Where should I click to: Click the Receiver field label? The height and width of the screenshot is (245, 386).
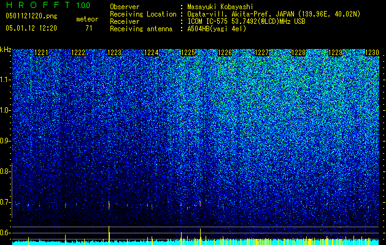point(125,21)
